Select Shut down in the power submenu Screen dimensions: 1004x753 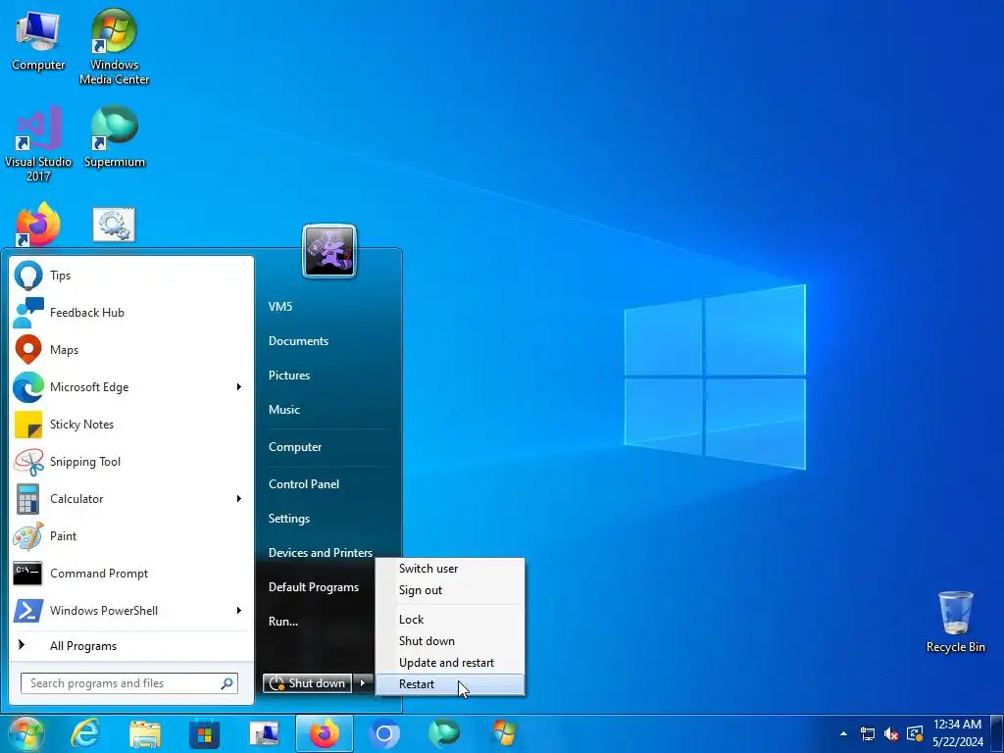tap(449, 641)
